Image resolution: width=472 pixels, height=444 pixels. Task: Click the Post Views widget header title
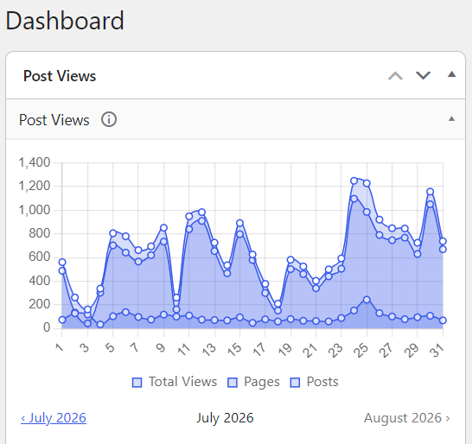(x=60, y=75)
